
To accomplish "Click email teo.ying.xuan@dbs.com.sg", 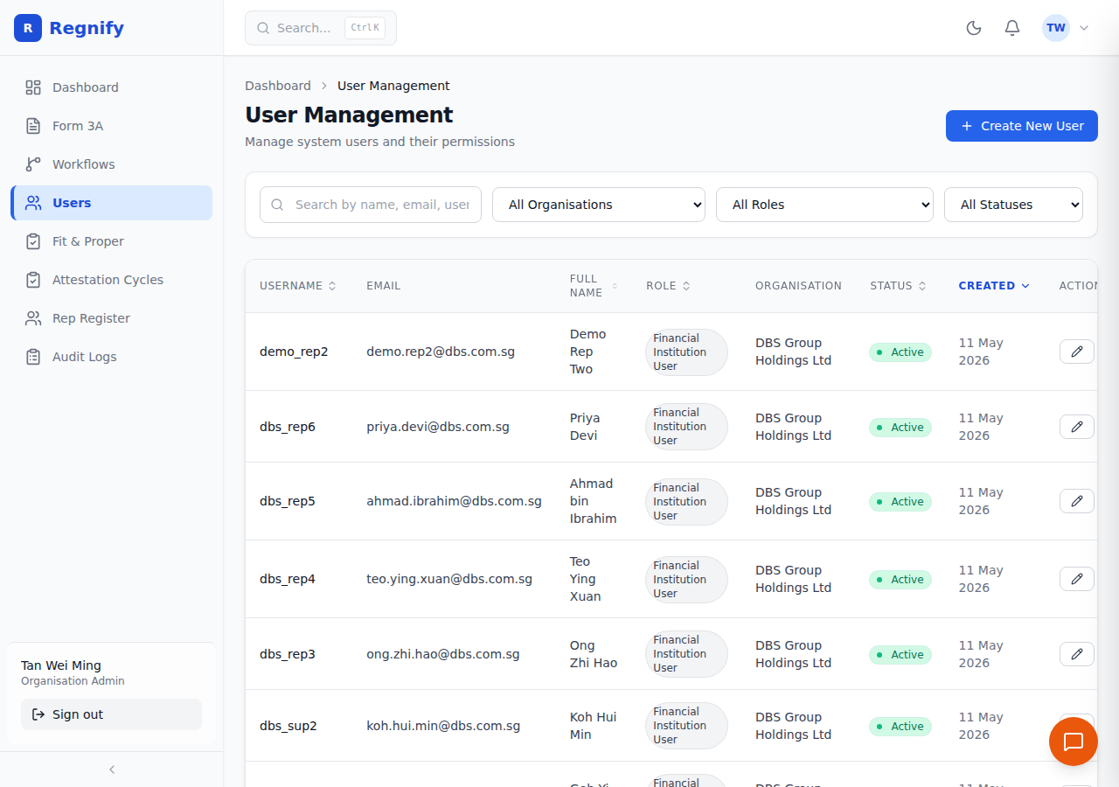I will coord(449,579).
